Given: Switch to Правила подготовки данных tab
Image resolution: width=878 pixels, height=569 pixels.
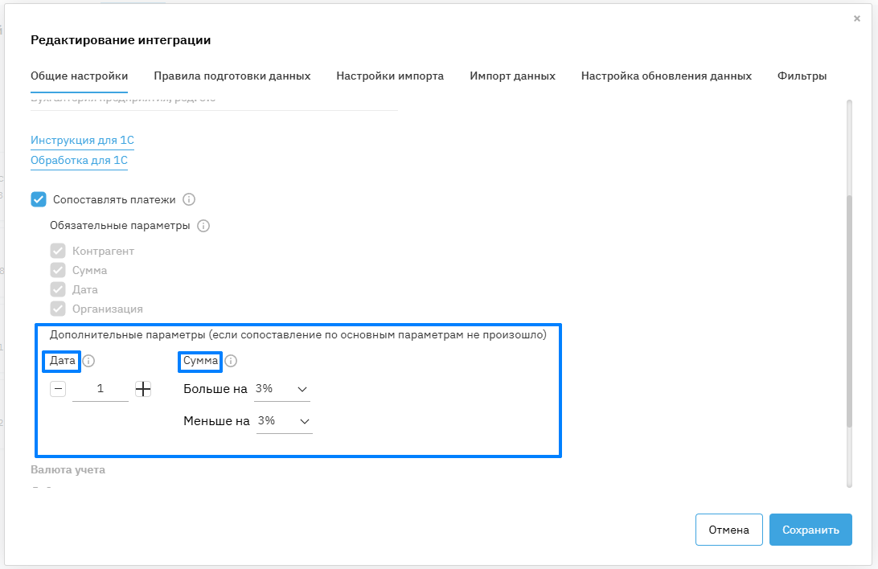Looking at the screenshot, I should pos(232,76).
